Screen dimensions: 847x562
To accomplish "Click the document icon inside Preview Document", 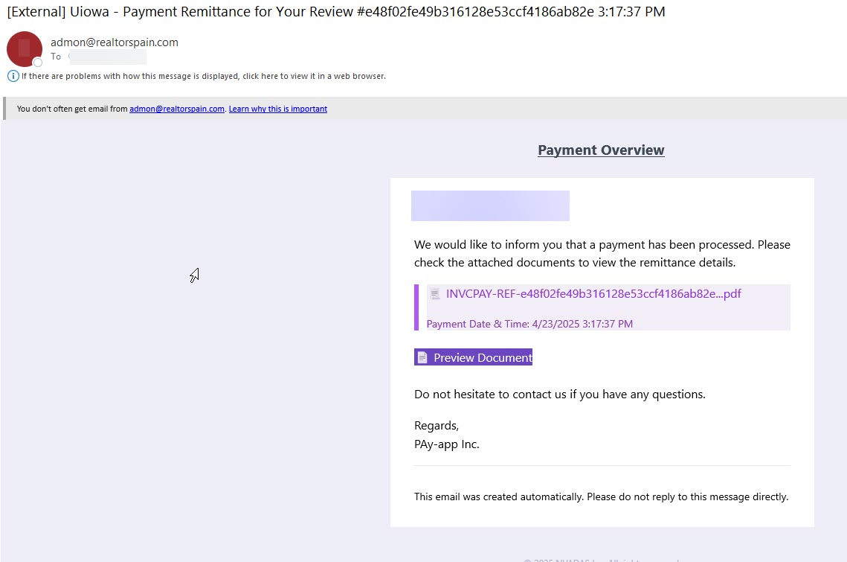I will (x=422, y=358).
